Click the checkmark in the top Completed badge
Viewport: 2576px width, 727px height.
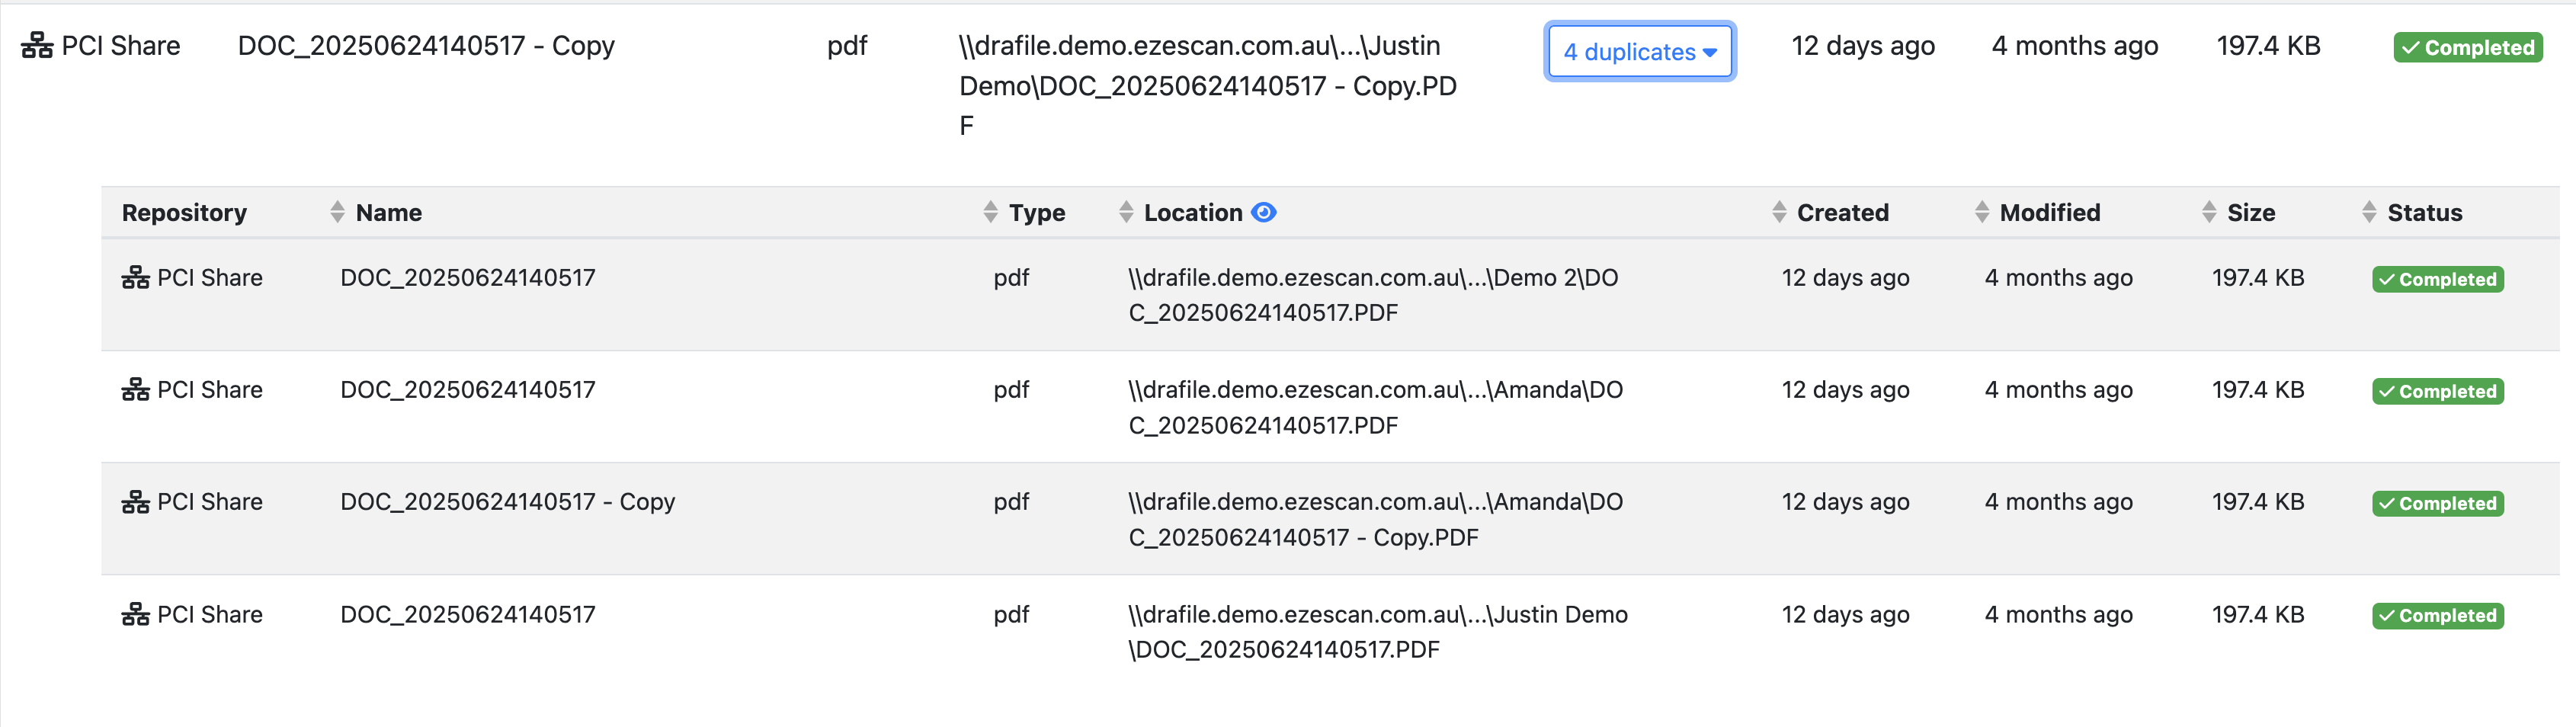2412,46
